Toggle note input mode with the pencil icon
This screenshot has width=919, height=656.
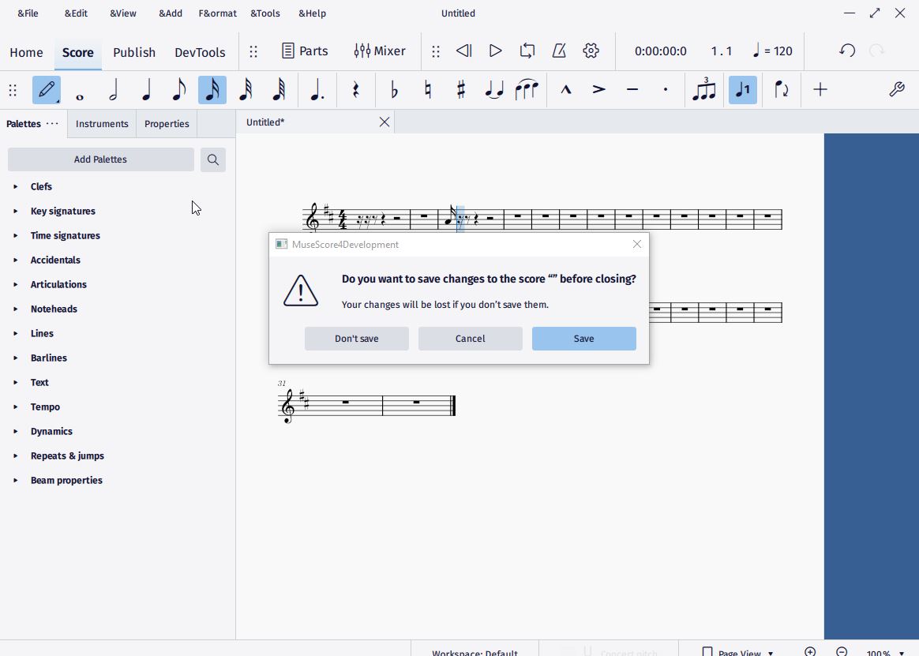[46, 89]
